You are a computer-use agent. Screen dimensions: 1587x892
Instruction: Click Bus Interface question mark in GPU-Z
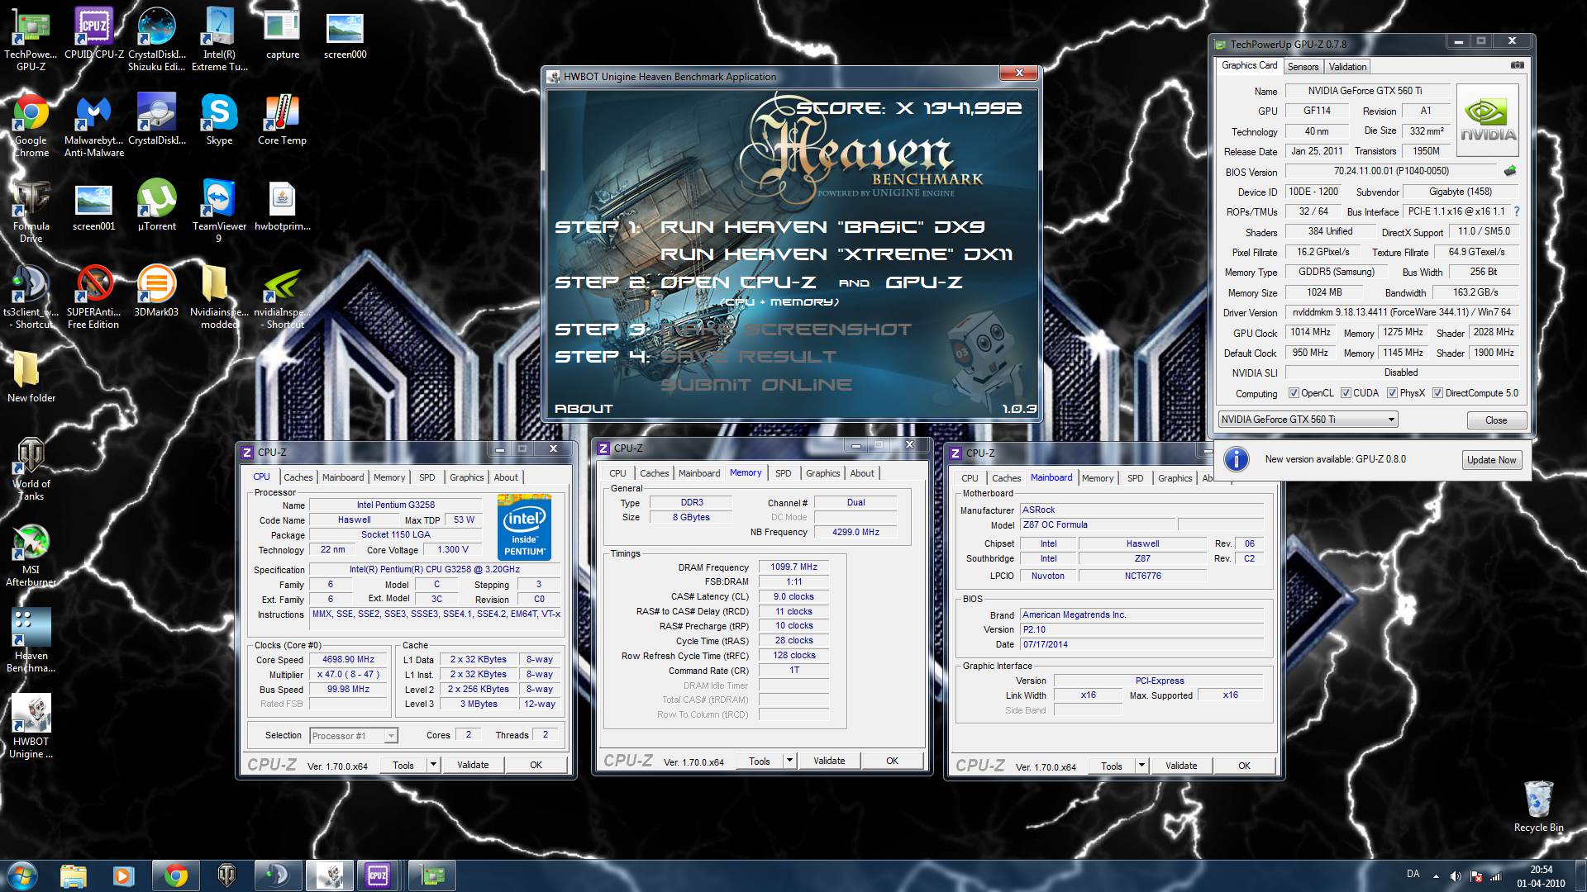tap(1517, 211)
